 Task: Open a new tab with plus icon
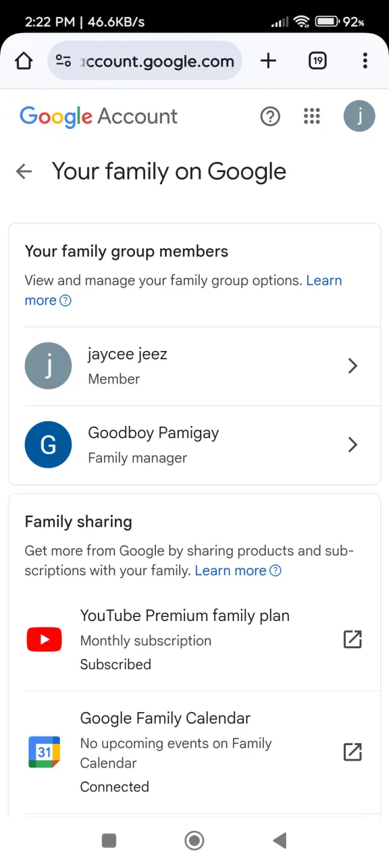[268, 61]
